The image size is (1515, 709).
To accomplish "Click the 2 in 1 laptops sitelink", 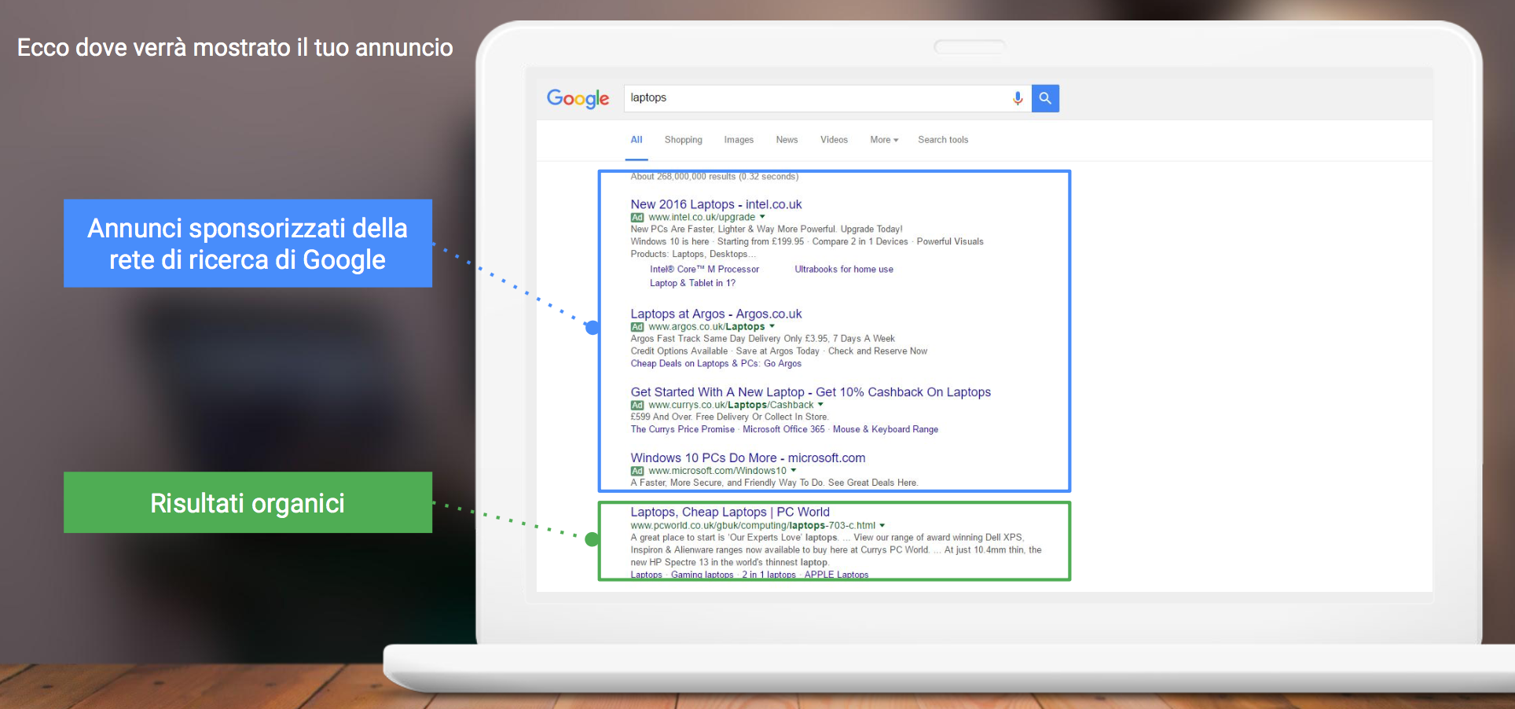I will tap(769, 575).
